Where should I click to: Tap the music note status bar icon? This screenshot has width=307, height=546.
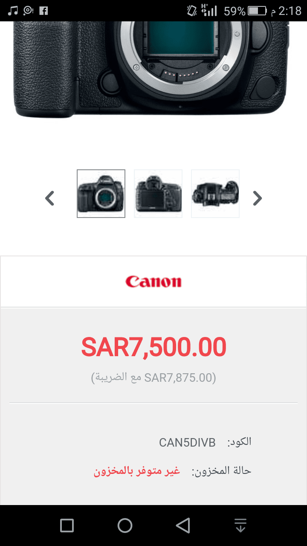click(x=14, y=10)
